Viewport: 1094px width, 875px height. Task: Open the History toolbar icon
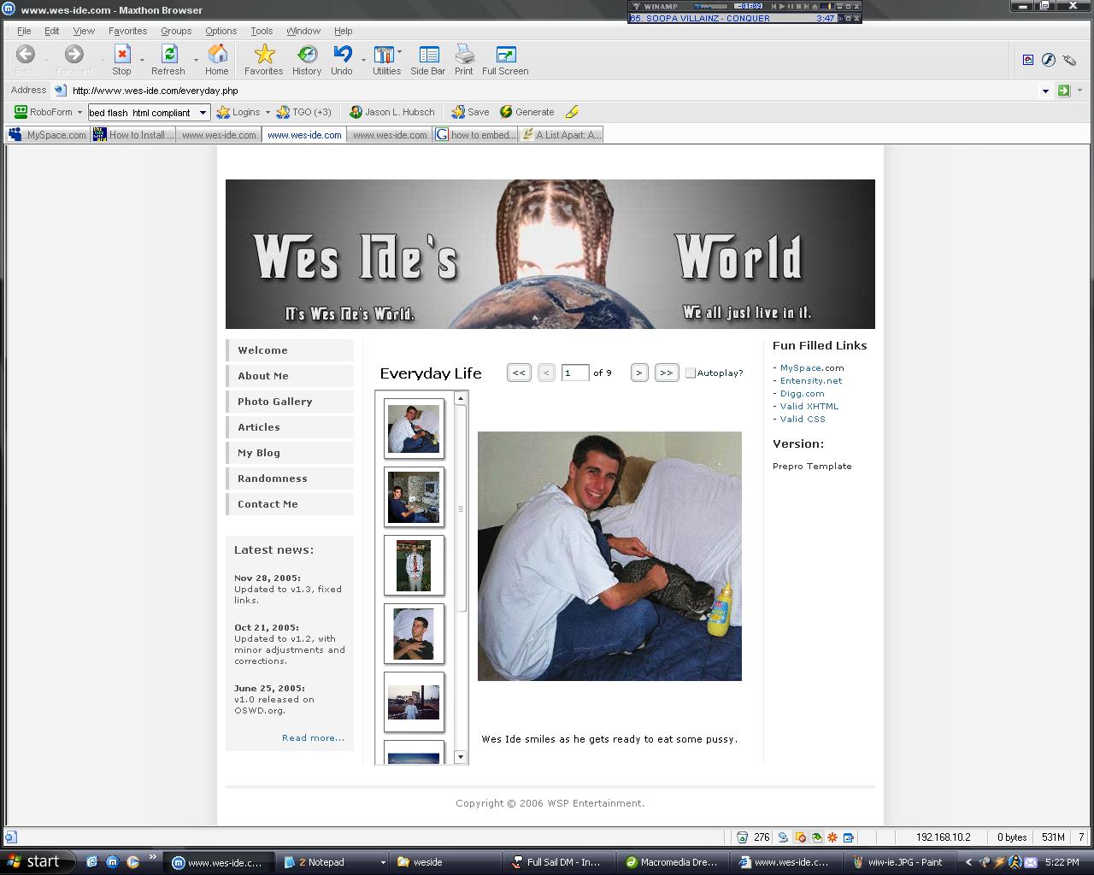click(307, 56)
